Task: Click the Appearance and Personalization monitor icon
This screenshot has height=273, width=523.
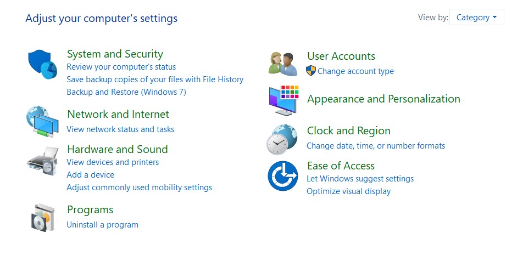Action: click(x=283, y=100)
